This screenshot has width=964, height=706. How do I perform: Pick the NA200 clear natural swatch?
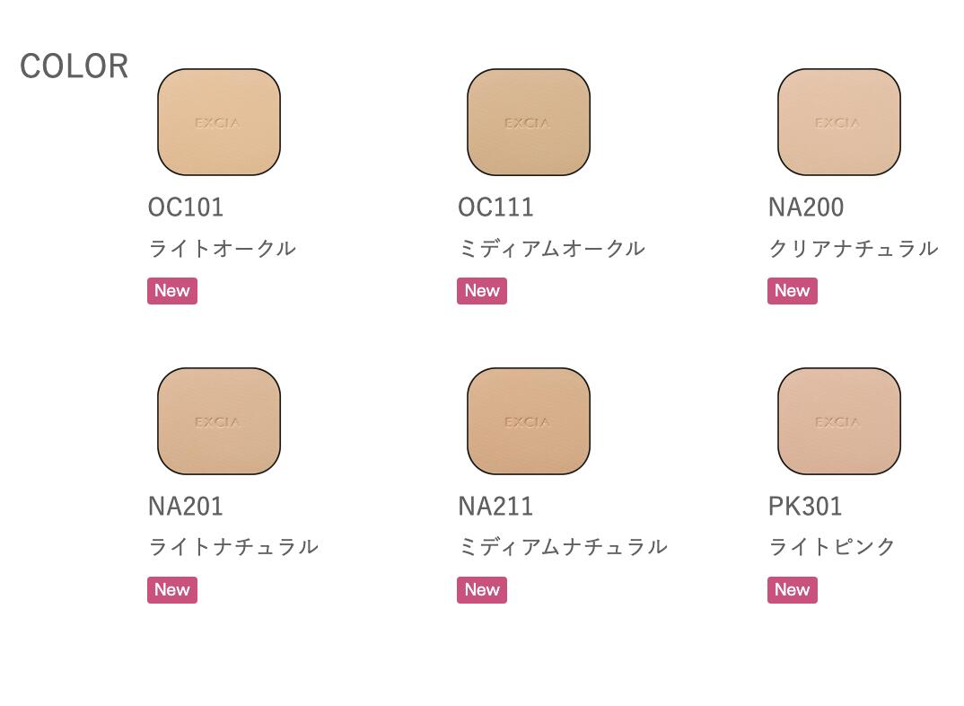(x=838, y=122)
